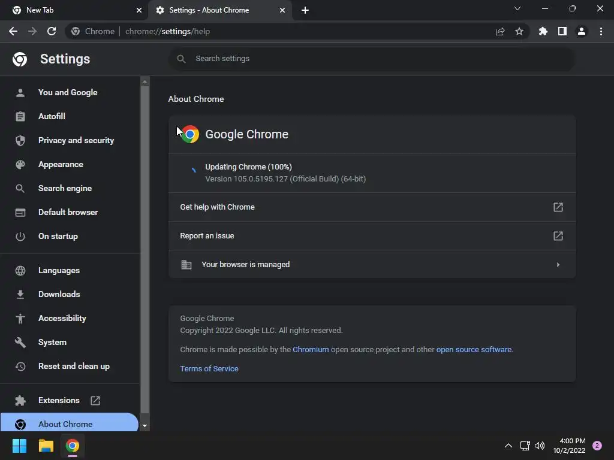Open Chrome's three-dot menu

pos(601,31)
